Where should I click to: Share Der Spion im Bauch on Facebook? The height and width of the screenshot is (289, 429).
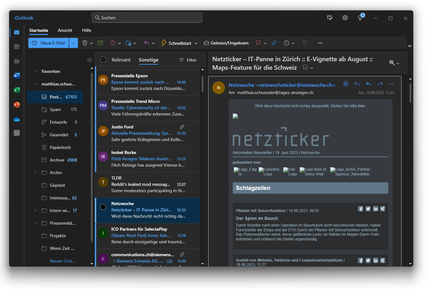point(361,209)
